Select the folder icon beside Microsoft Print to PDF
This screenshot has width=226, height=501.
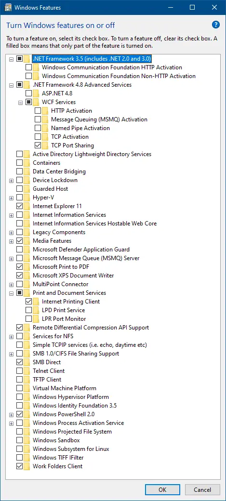27,267
